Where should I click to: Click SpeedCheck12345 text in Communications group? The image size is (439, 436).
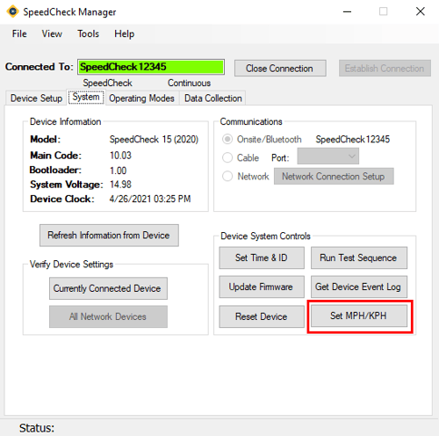353,139
